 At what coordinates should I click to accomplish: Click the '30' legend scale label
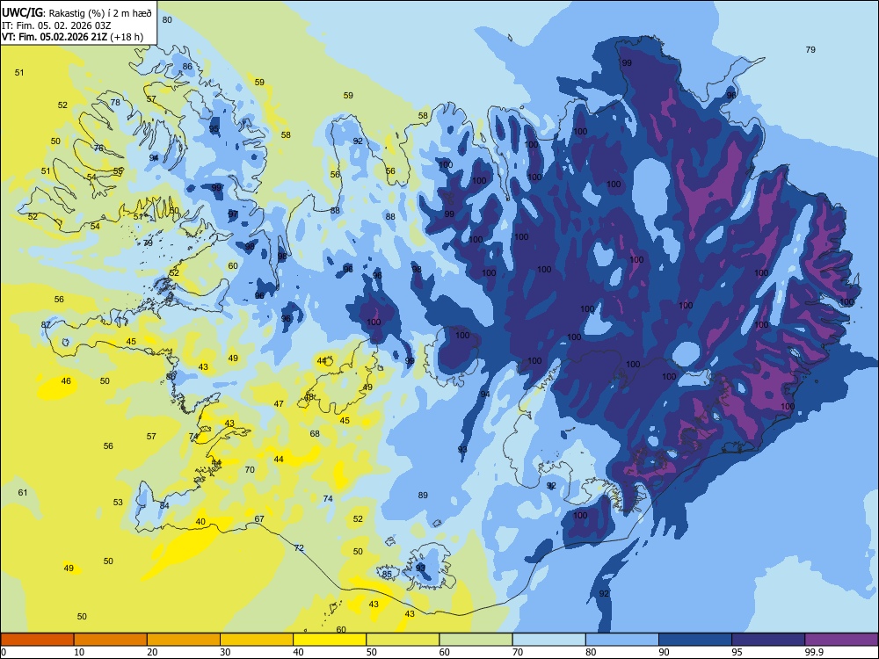coord(225,652)
